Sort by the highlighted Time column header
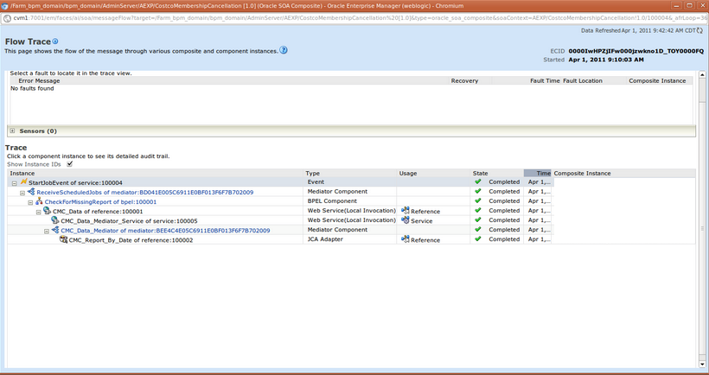The height and width of the screenshot is (375, 709). pos(538,173)
